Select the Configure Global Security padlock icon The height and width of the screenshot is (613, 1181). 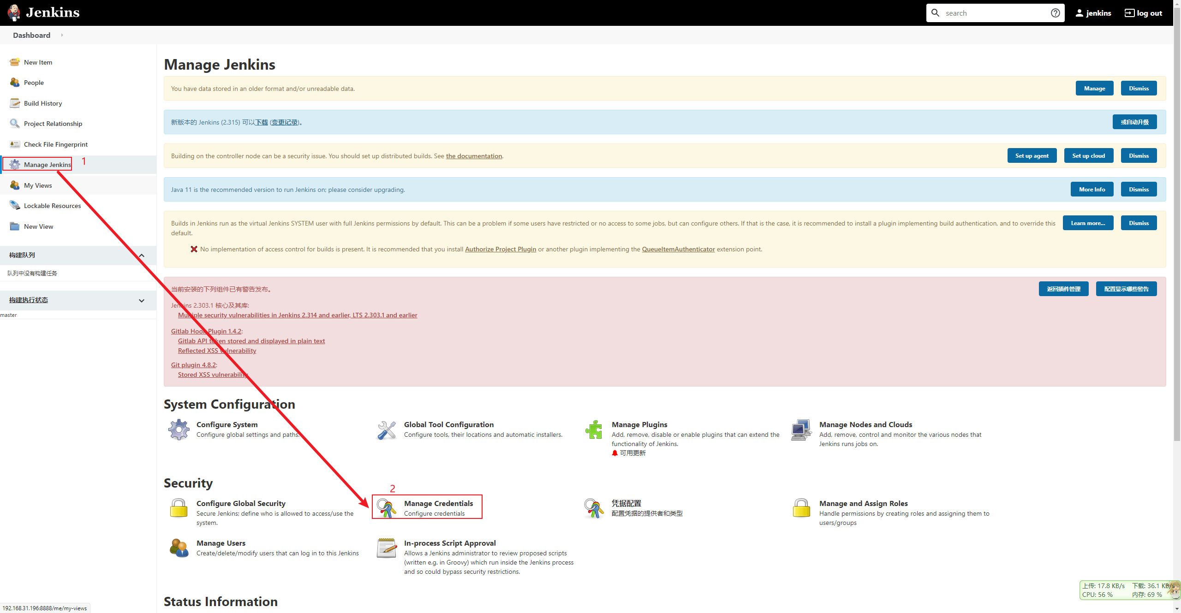tap(179, 508)
